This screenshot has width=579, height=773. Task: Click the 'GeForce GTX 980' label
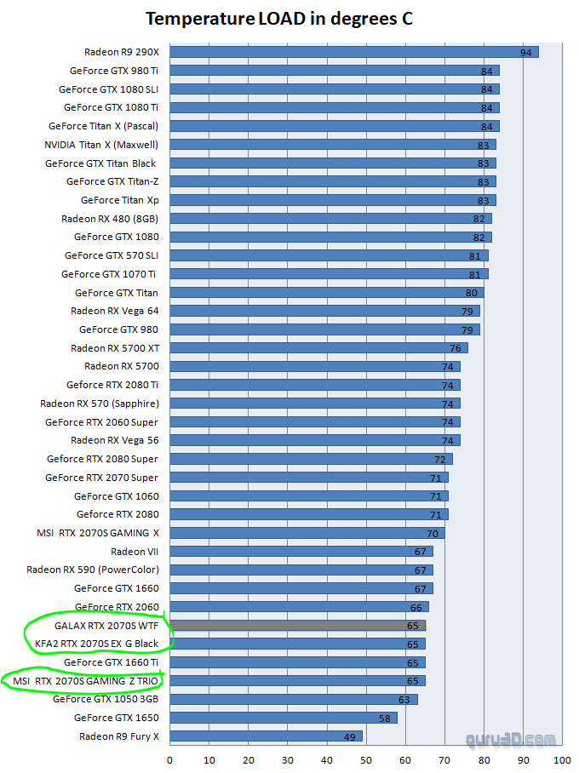[119, 329]
